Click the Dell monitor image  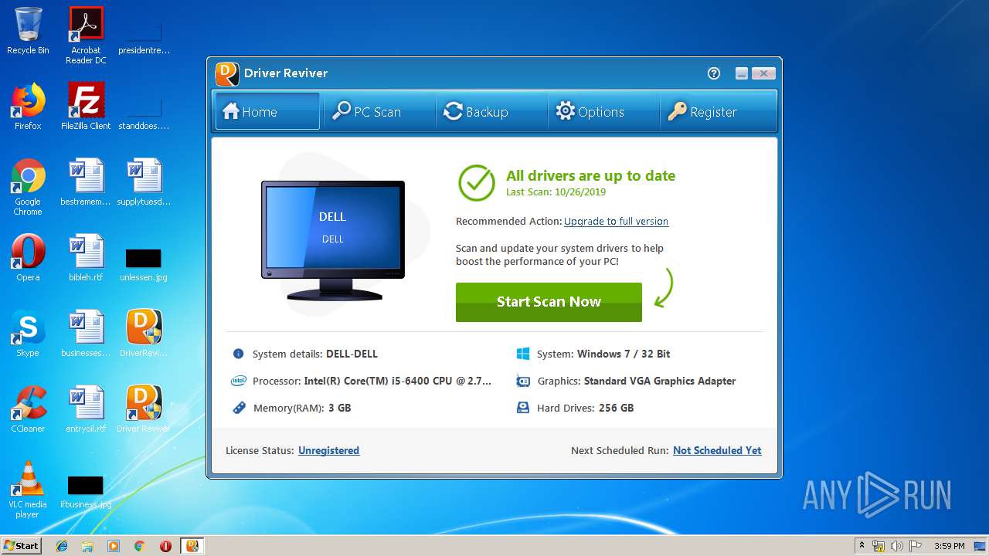(x=333, y=240)
